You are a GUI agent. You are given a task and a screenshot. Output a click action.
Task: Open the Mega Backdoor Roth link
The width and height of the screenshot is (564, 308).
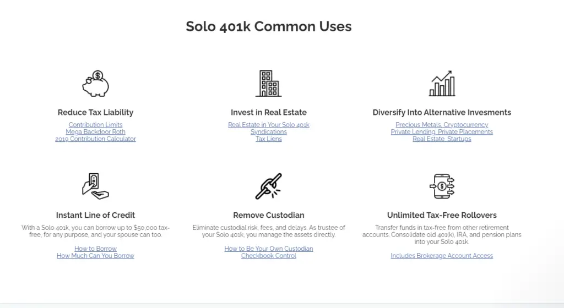(x=95, y=132)
